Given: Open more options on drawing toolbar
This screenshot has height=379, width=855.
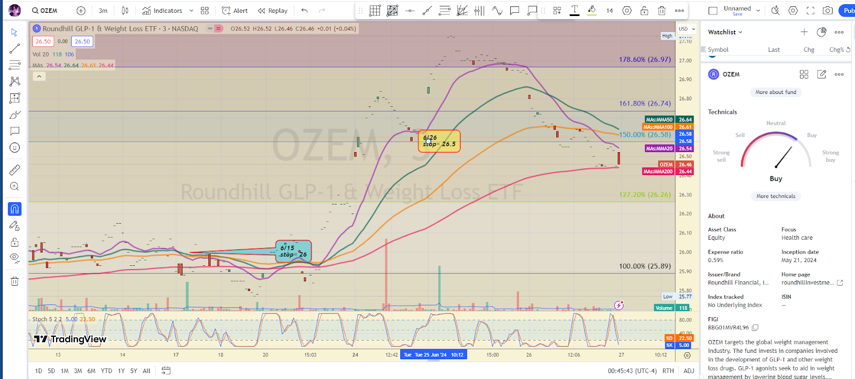Looking at the screenshot, I should 679,11.
